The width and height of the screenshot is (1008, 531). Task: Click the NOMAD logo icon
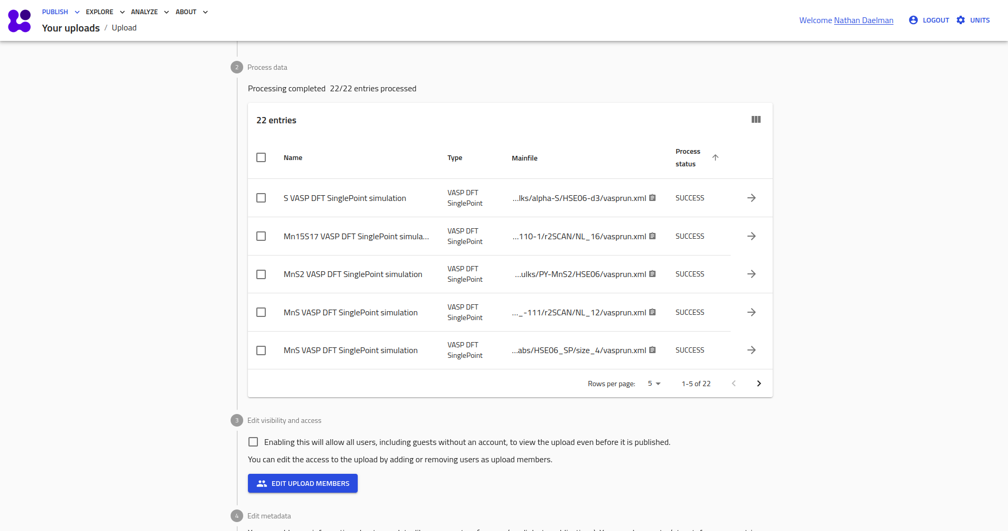click(19, 21)
